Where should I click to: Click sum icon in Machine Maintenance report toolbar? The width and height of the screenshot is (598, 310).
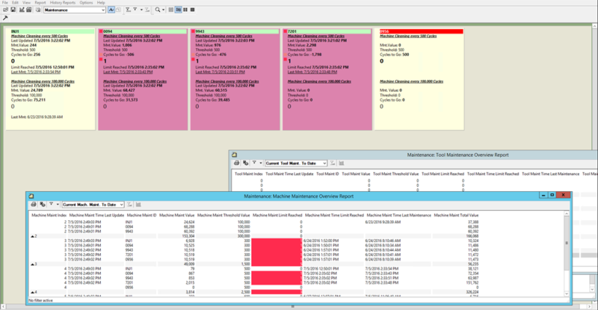129,205
